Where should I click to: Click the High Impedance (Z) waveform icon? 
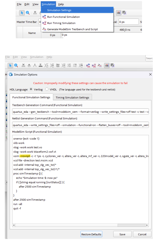point(41,66)
